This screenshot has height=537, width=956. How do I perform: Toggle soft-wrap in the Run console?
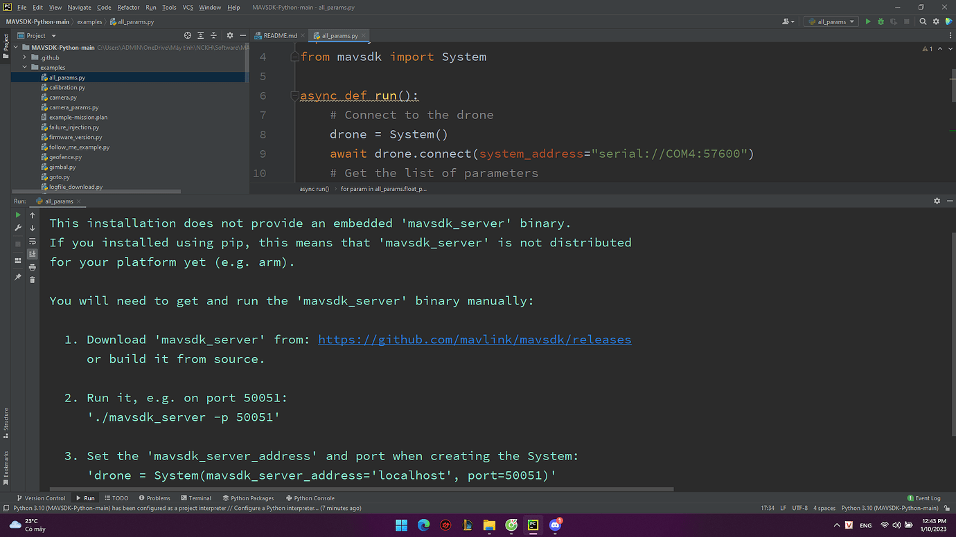pos(32,241)
